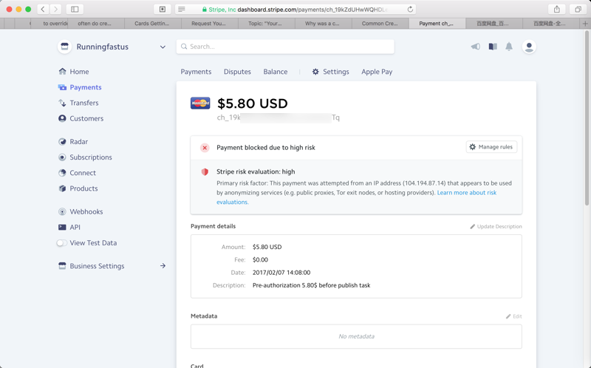Viewport: 591px width, 368px height.
Task: Reload the page in Safari
Action: pos(410,10)
